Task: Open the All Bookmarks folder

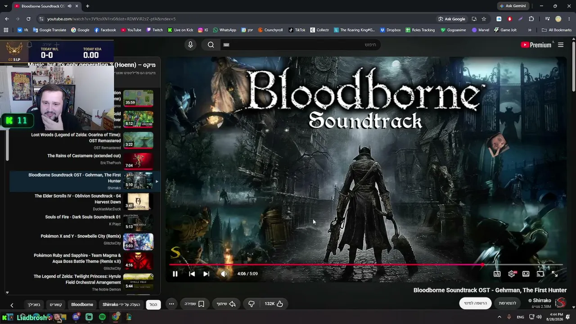Action: click(557, 30)
